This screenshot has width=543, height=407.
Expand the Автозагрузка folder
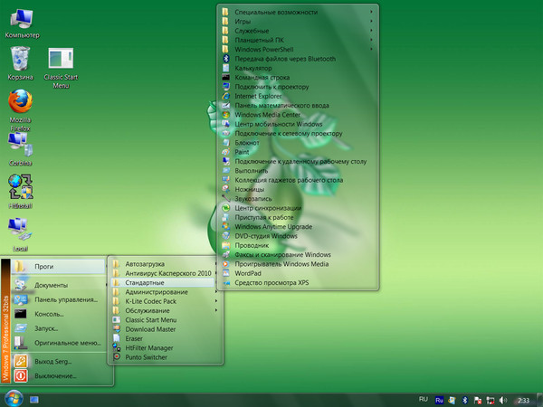(x=165, y=264)
